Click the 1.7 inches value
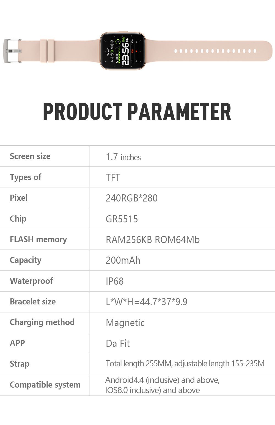Viewport: 275px width, 425px height. [123, 157]
